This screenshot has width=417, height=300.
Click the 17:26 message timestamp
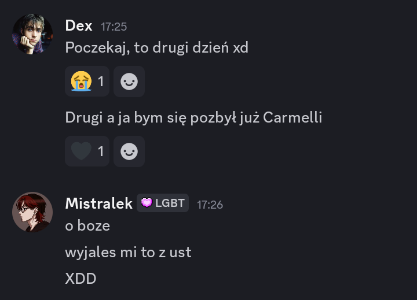point(210,205)
